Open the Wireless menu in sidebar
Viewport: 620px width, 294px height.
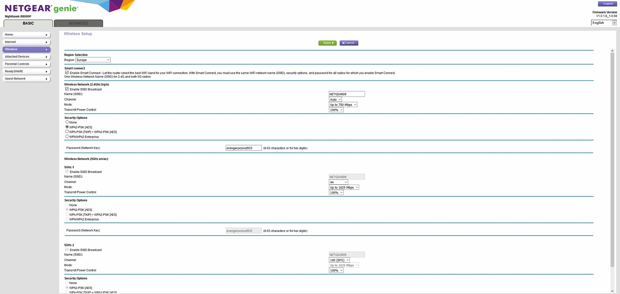(x=26, y=50)
